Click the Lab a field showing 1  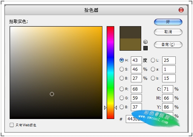tap(169, 69)
